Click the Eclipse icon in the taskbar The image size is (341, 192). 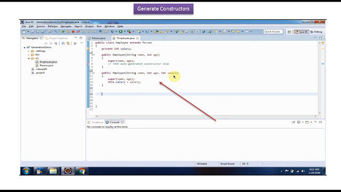[68, 171]
